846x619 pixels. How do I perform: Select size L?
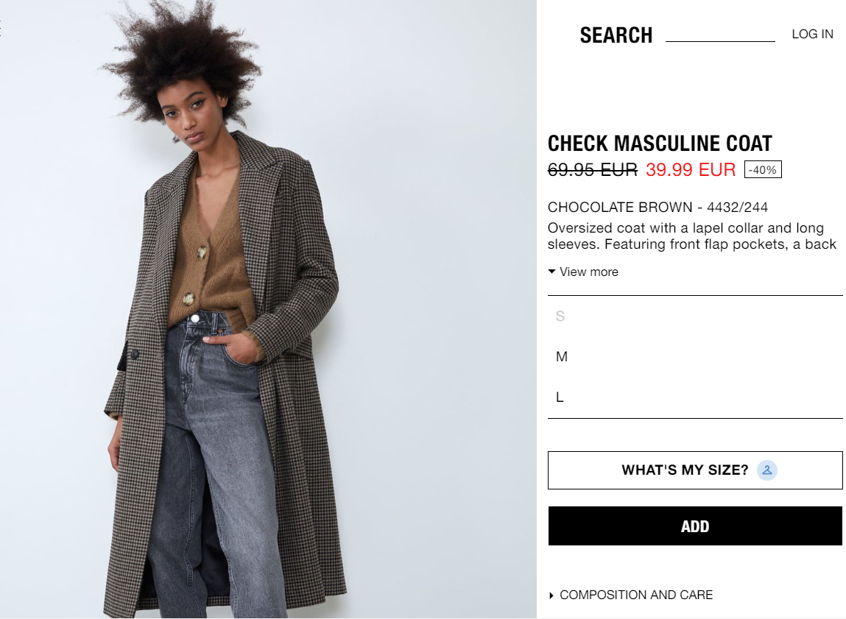click(x=695, y=397)
